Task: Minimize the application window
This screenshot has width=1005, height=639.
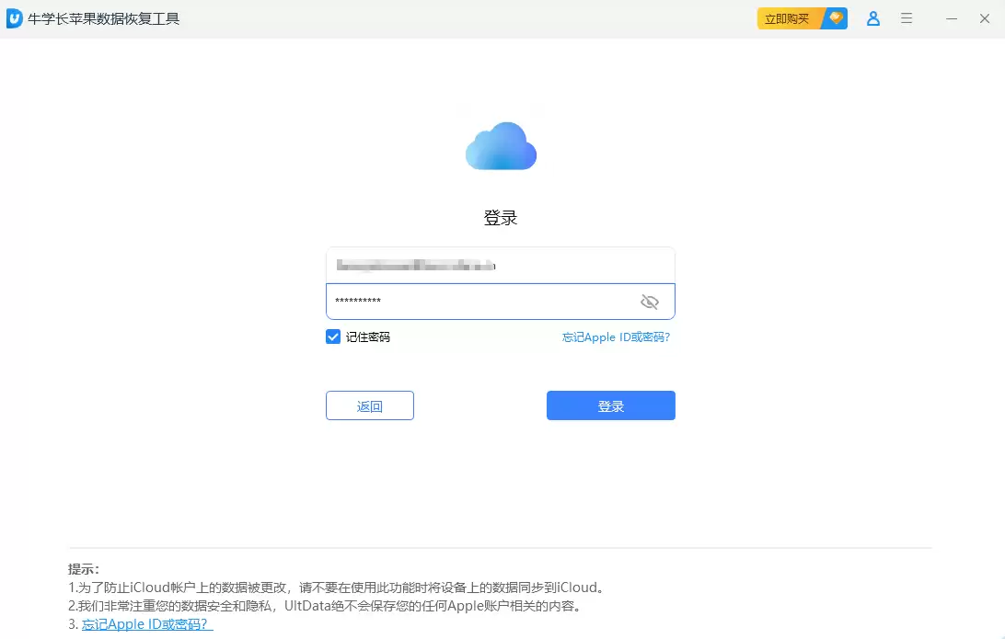Action: (952, 18)
